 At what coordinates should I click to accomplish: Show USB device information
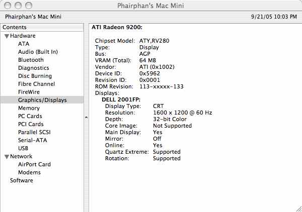[23, 148]
